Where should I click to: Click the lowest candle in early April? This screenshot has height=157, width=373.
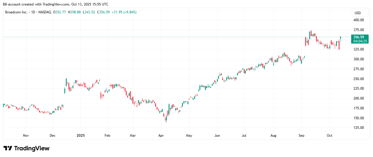point(166,119)
